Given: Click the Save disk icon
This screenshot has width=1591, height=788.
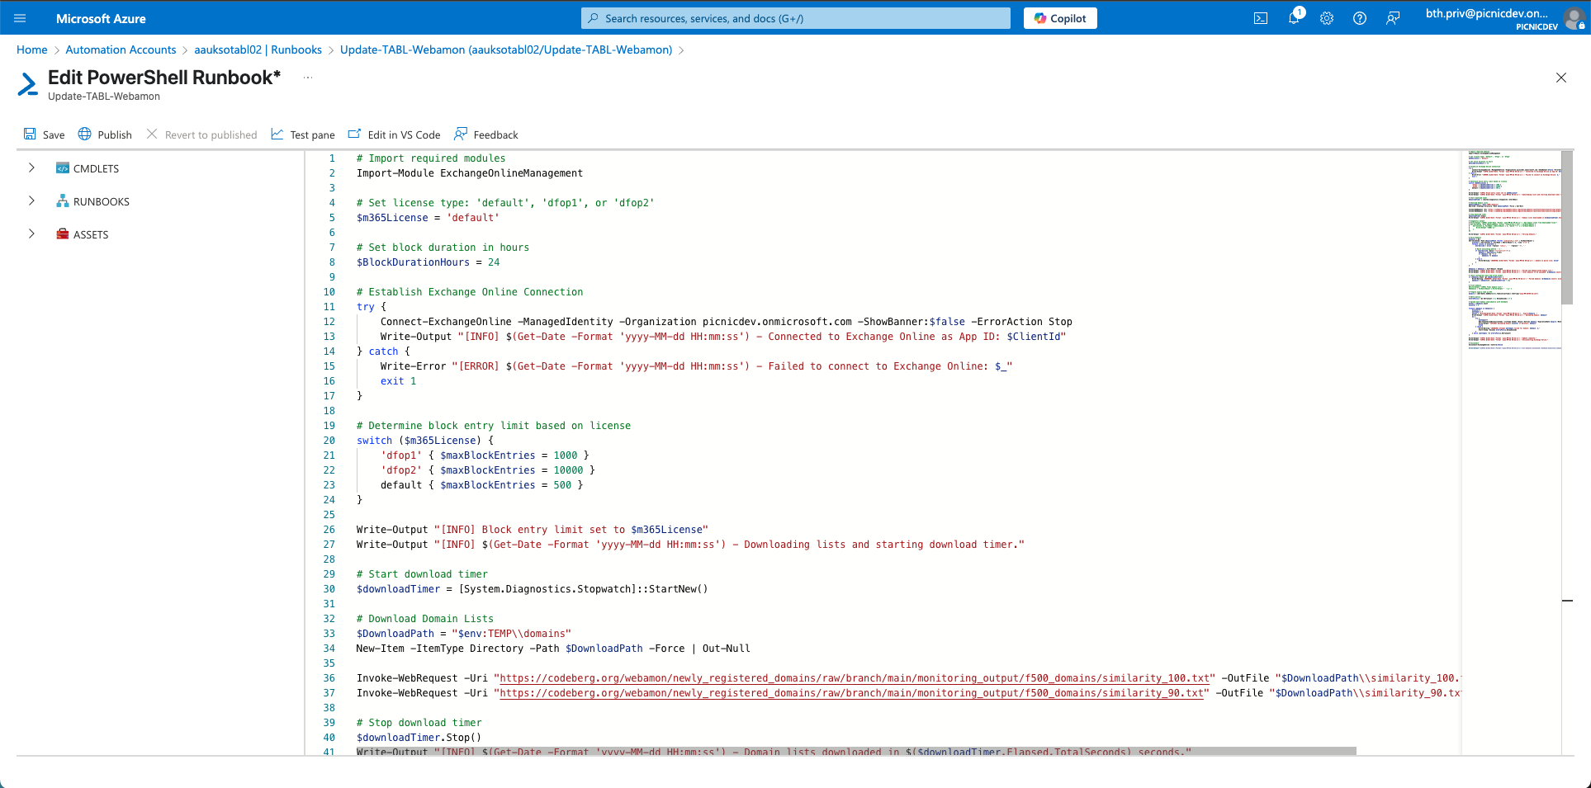Looking at the screenshot, I should [x=30, y=134].
